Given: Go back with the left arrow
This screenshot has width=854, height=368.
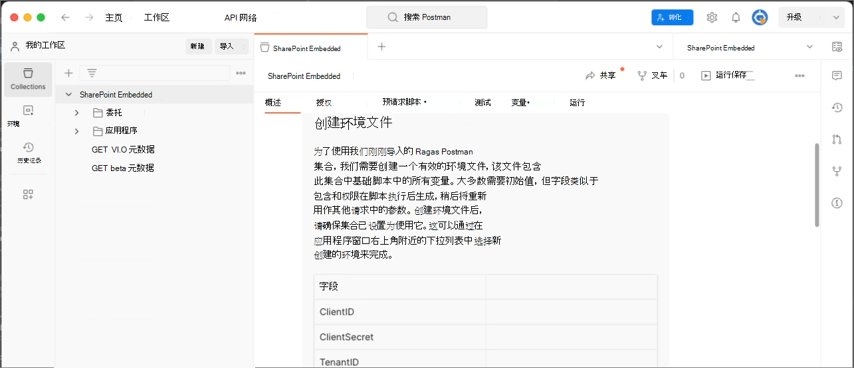Looking at the screenshot, I should pos(65,17).
